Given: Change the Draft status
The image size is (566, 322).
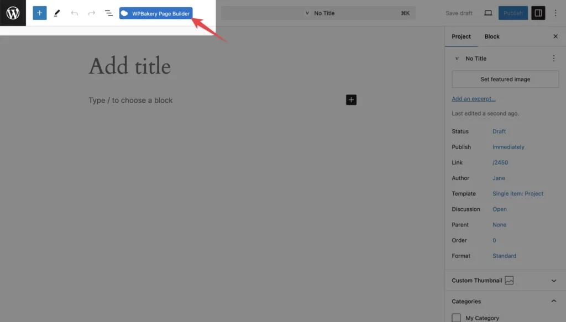Looking at the screenshot, I should [x=499, y=131].
